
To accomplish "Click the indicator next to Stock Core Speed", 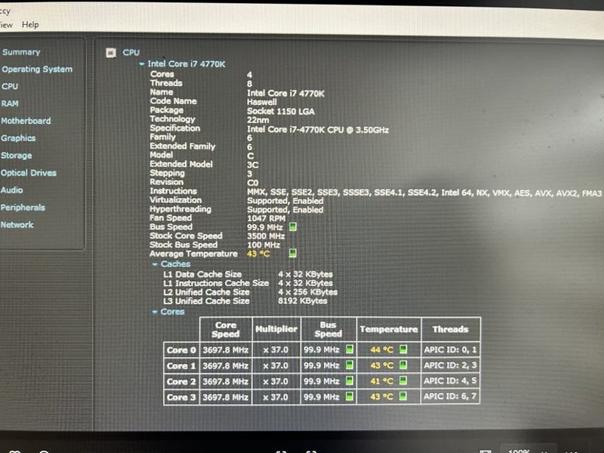I will pyautogui.click(x=291, y=236).
